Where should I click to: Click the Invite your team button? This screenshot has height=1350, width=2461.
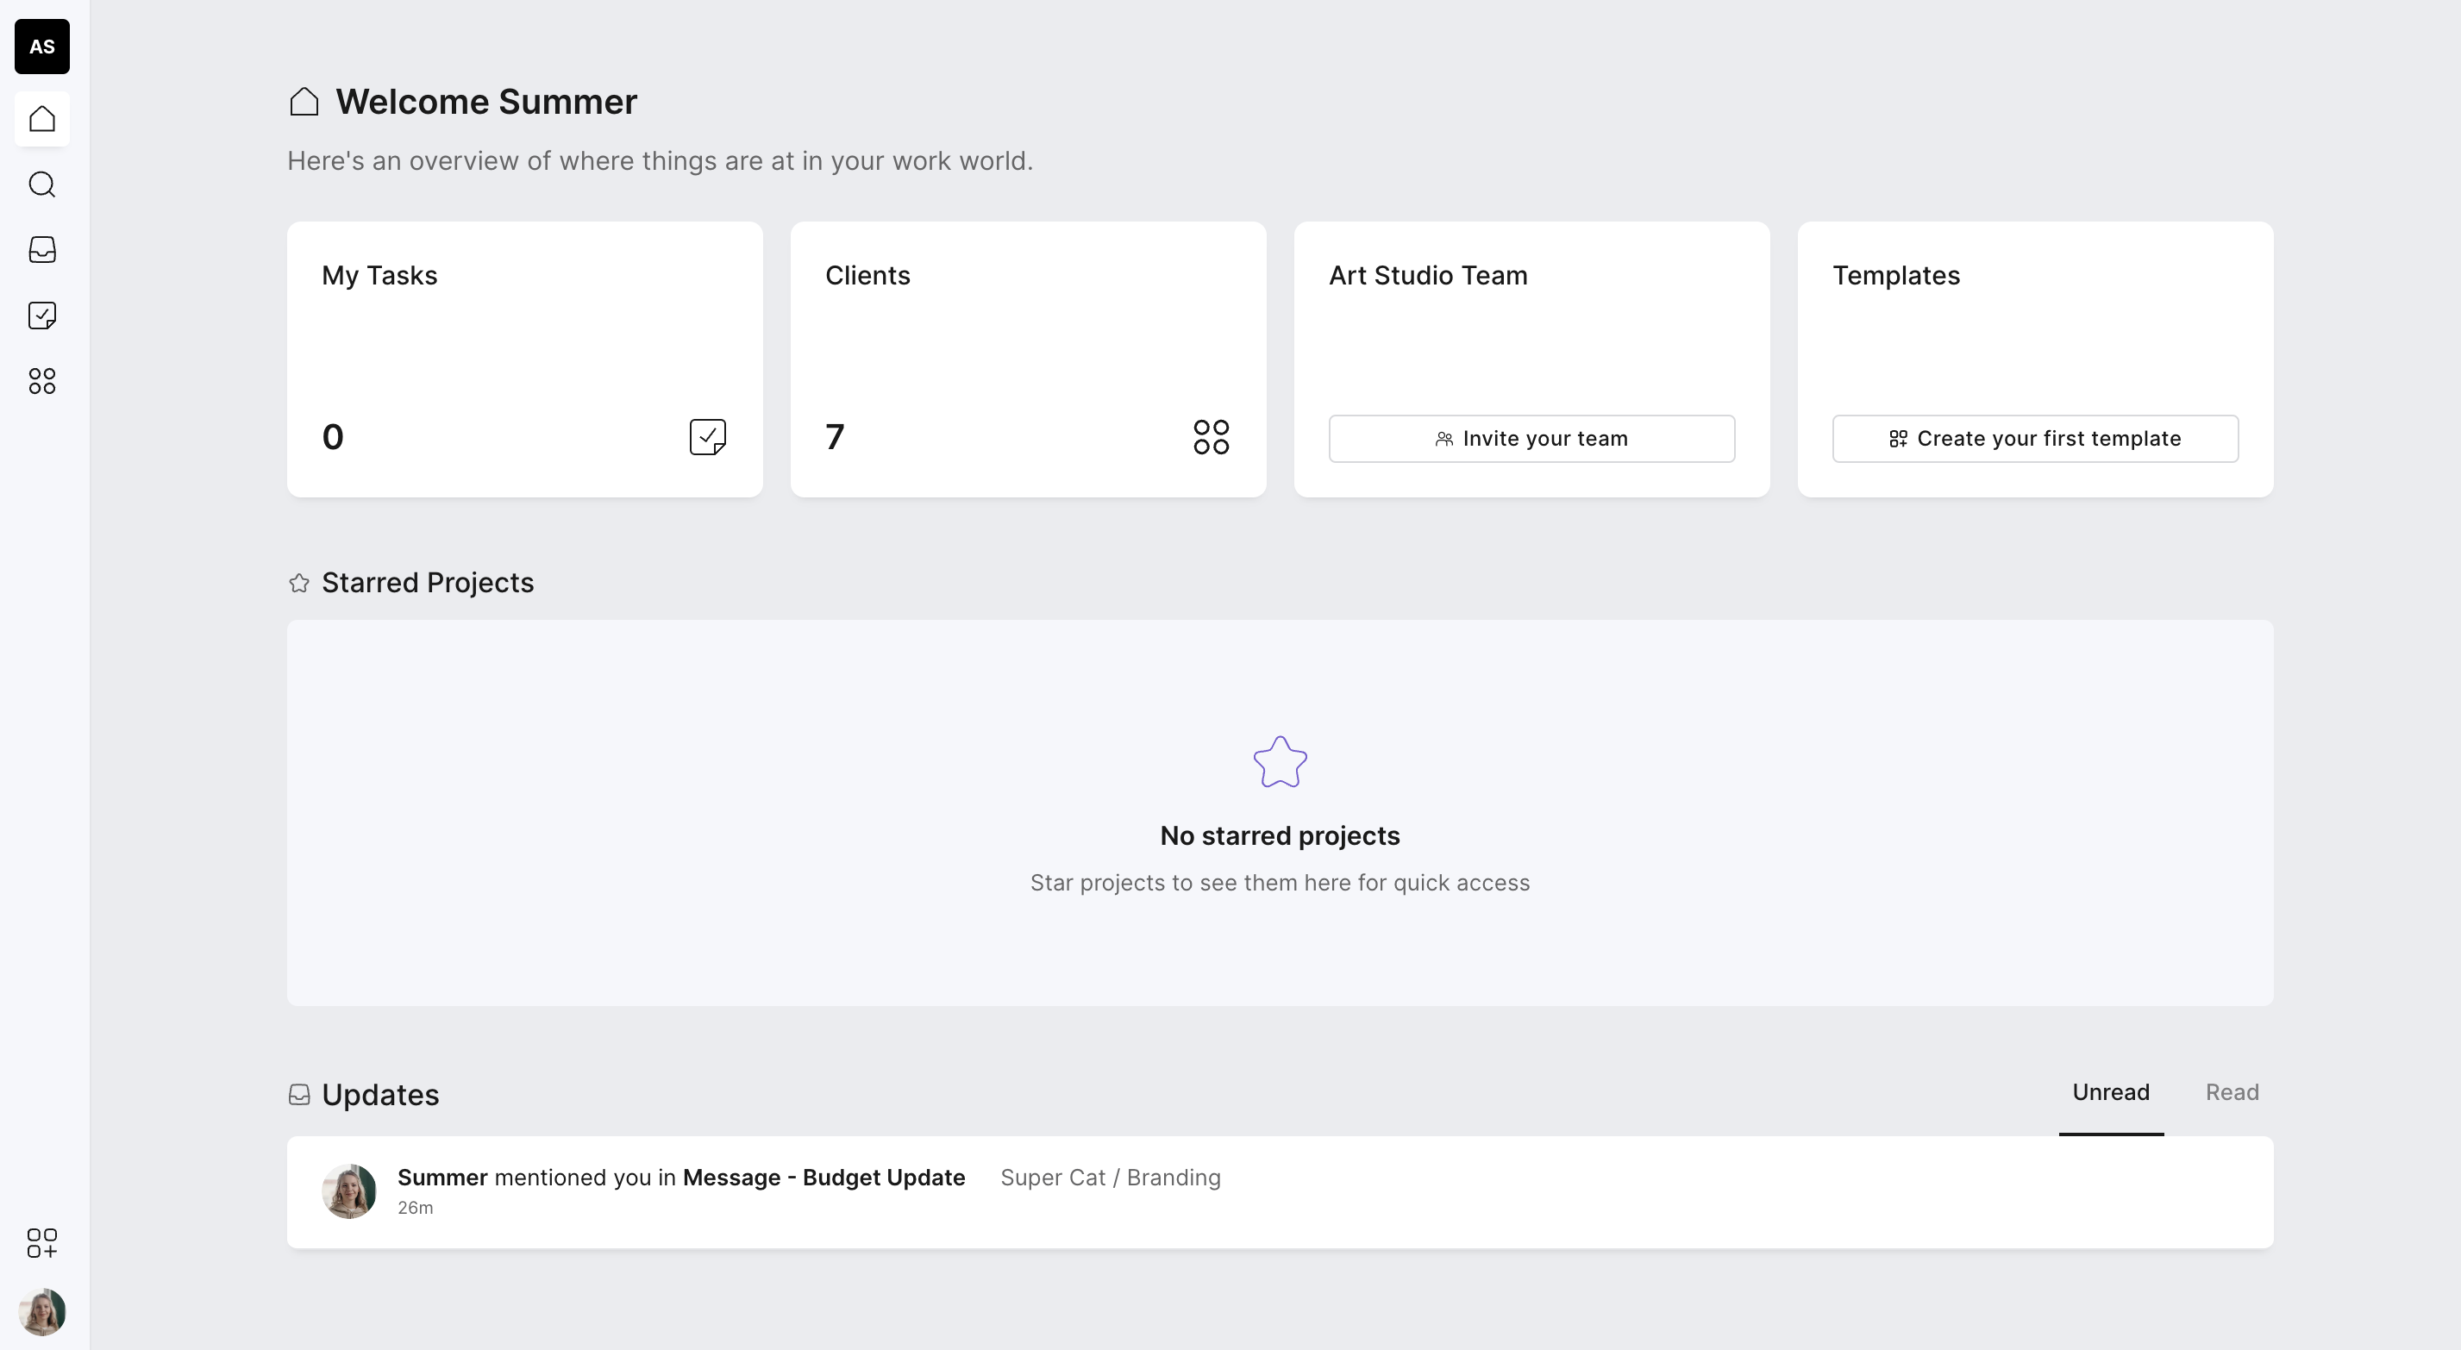(x=1531, y=439)
